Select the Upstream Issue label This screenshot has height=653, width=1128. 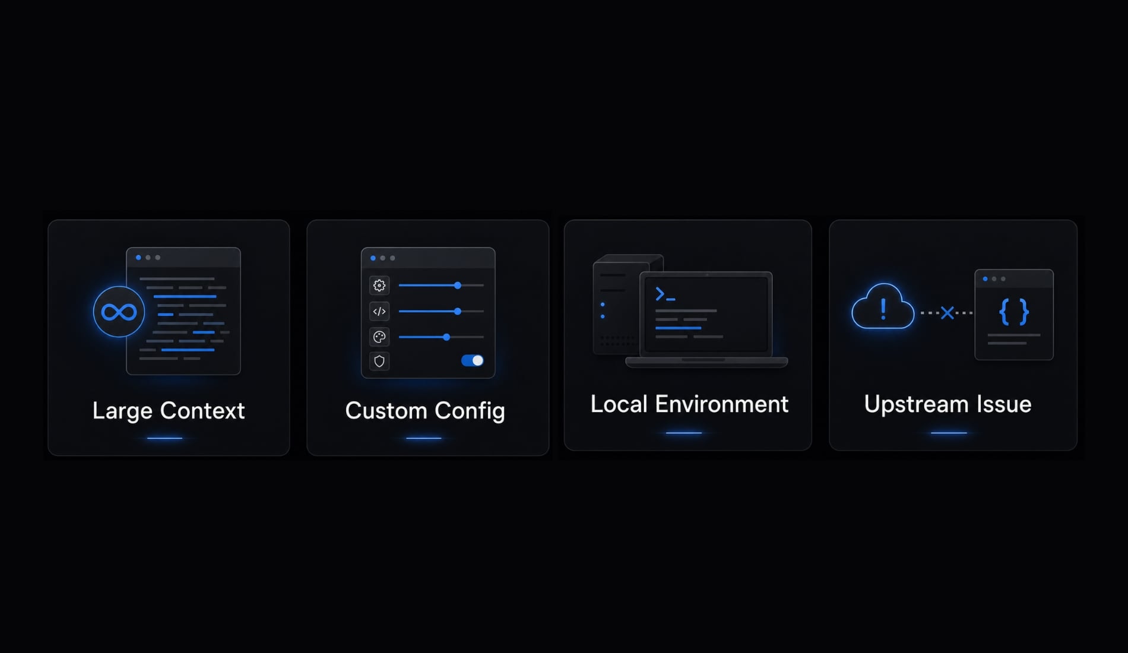948,404
